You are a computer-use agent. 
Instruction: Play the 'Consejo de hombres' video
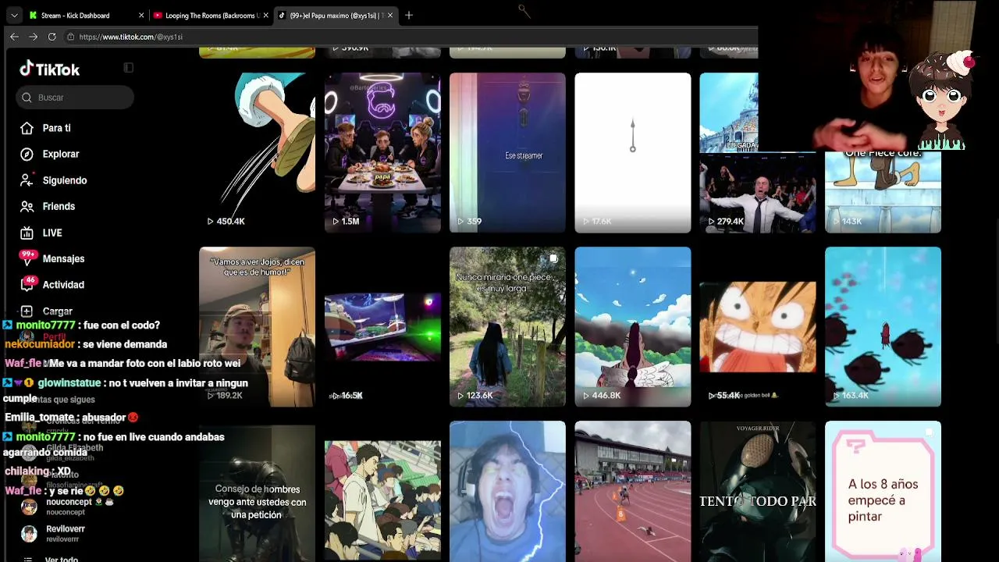click(x=257, y=492)
